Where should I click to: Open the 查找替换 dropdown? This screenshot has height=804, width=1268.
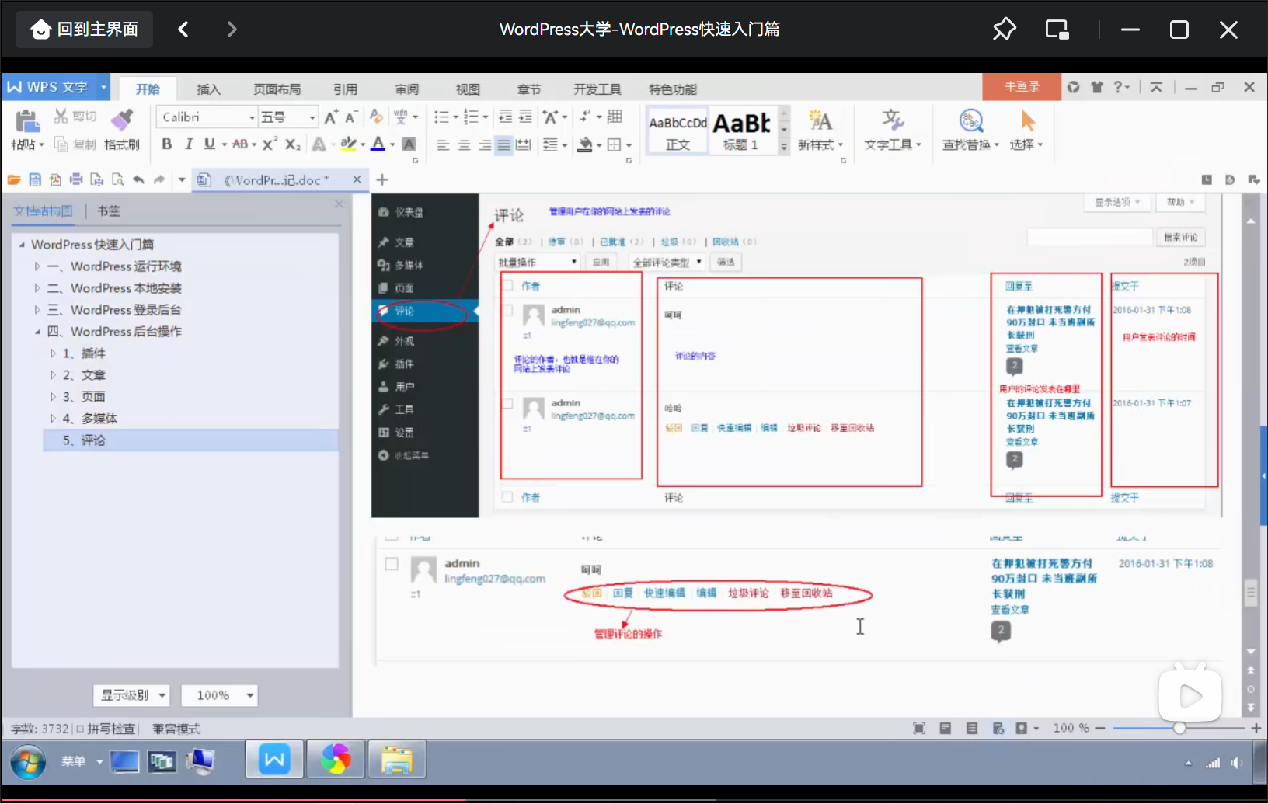(970, 144)
